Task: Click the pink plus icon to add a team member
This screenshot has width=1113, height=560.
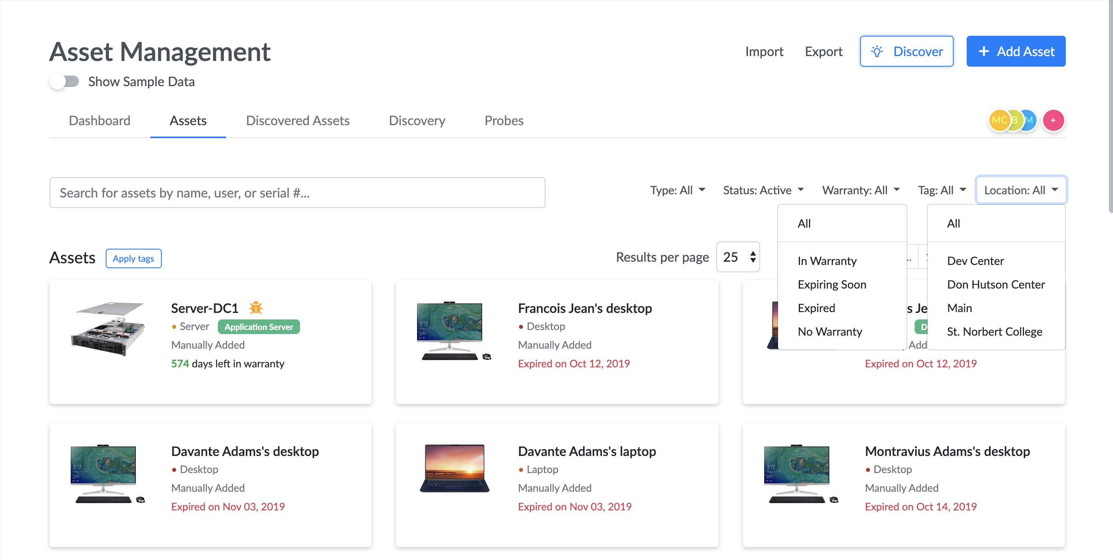Action: click(x=1053, y=121)
